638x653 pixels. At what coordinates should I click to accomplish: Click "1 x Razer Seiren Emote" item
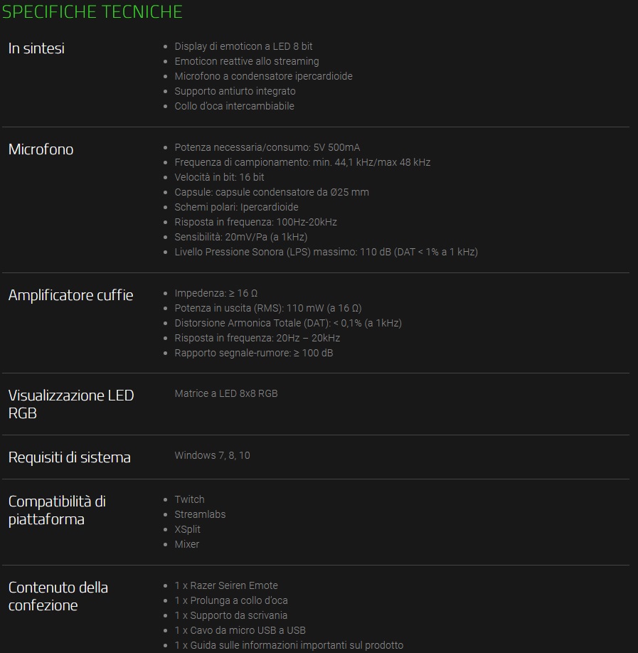(x=226, y=585)
